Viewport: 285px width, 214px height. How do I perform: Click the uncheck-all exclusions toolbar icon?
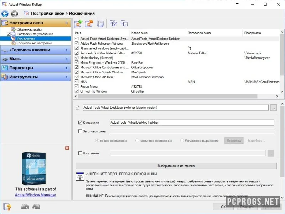click(124, 23)
